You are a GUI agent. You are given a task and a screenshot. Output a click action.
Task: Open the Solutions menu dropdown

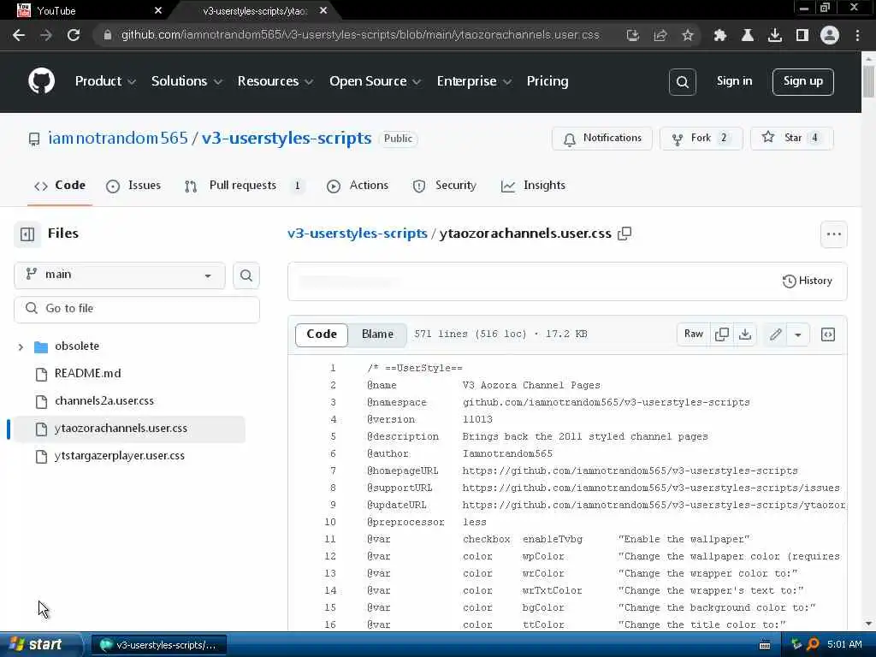coord(186,81)
